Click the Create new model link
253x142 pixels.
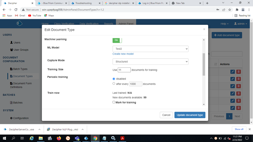(123, 54)
